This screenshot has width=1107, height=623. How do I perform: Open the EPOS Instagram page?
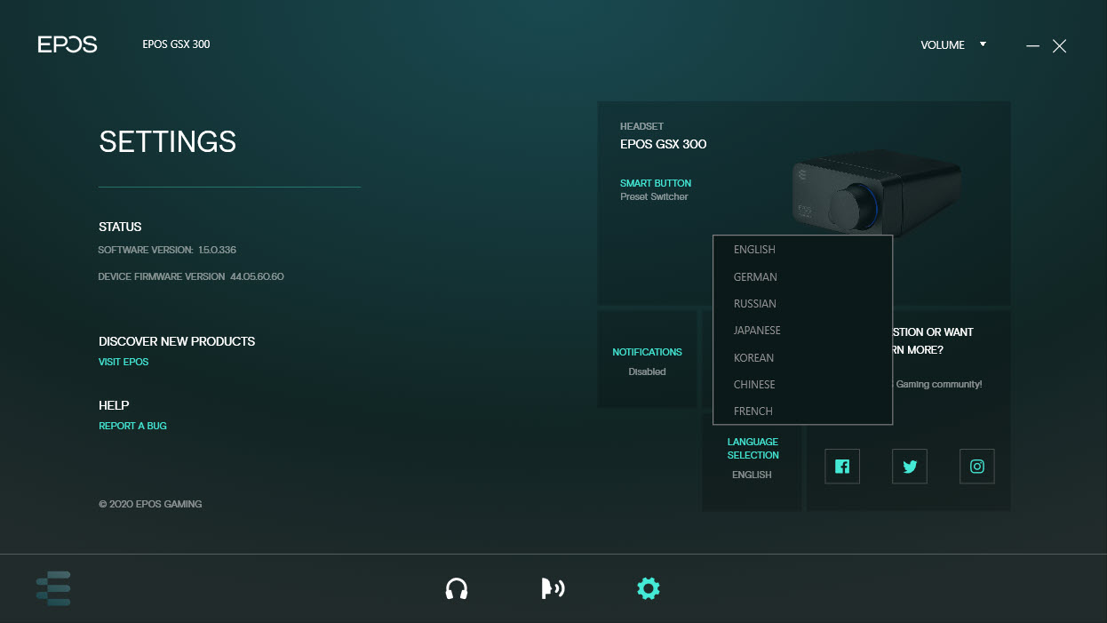977,467
